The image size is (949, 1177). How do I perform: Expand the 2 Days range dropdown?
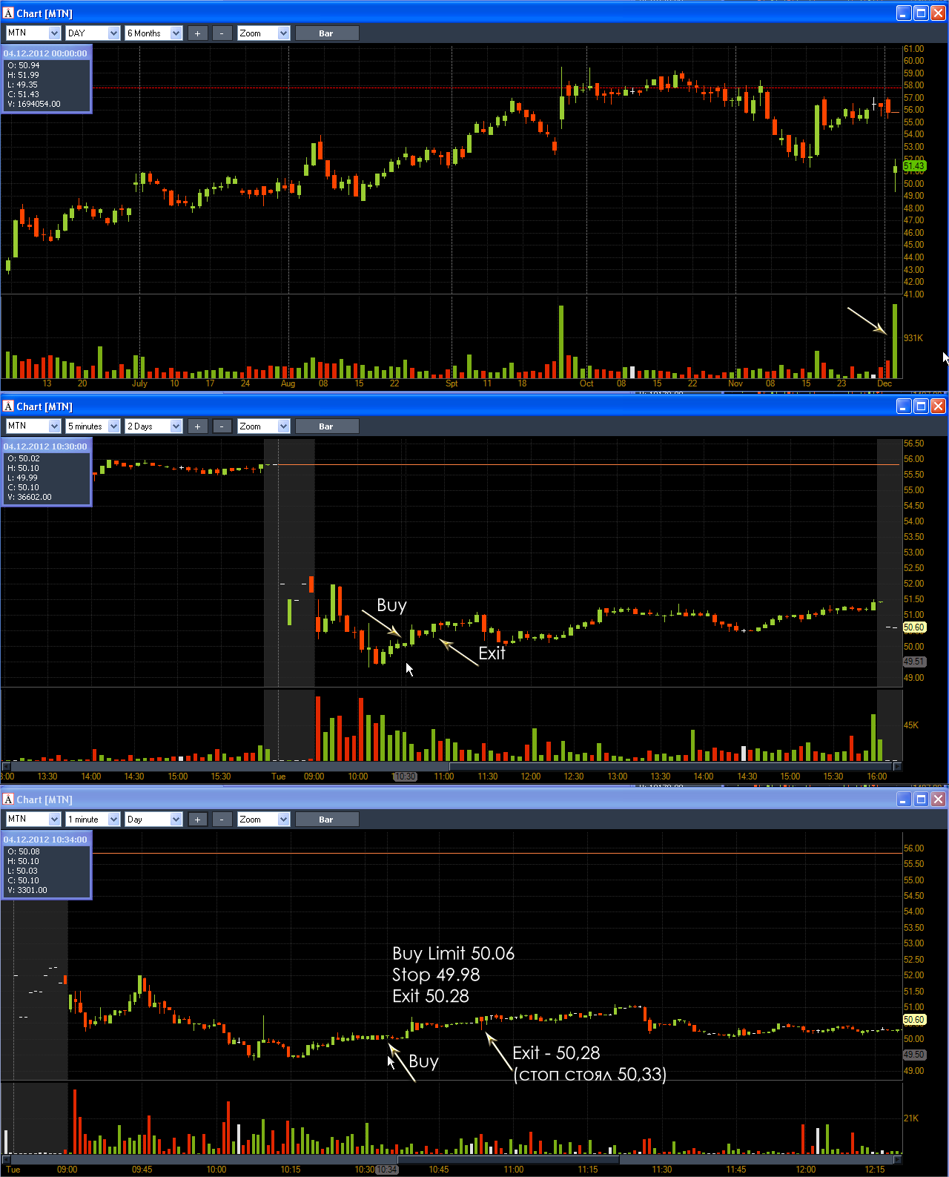[153, 426]
